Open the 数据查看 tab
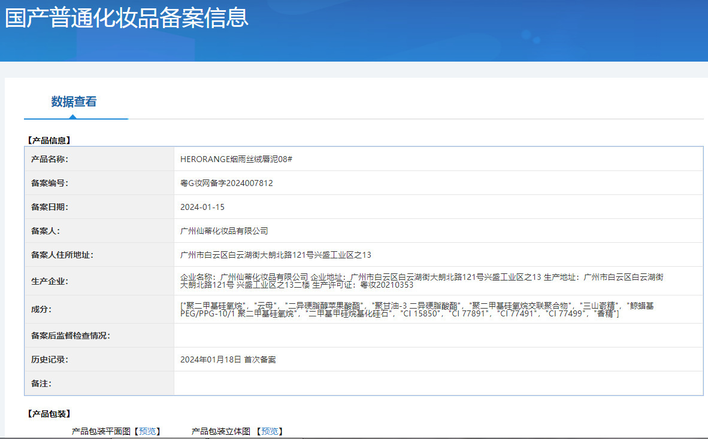Image resolution: width=708 pixels, height=439 pixels. 74,102
